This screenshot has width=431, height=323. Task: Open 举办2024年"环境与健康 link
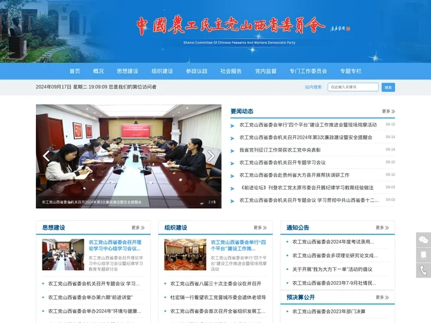[95, 311]
